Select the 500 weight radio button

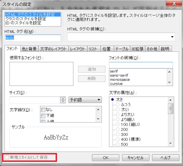pos(118,144)
